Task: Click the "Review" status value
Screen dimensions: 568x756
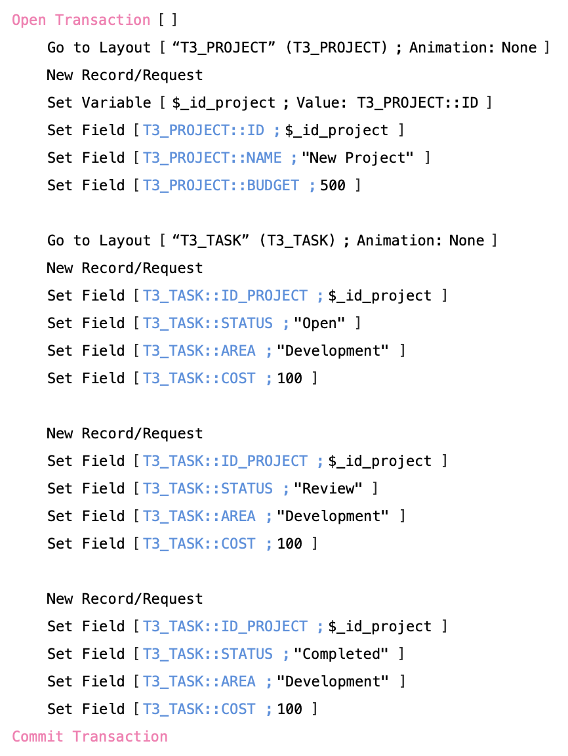Action: tap(328, 488)
